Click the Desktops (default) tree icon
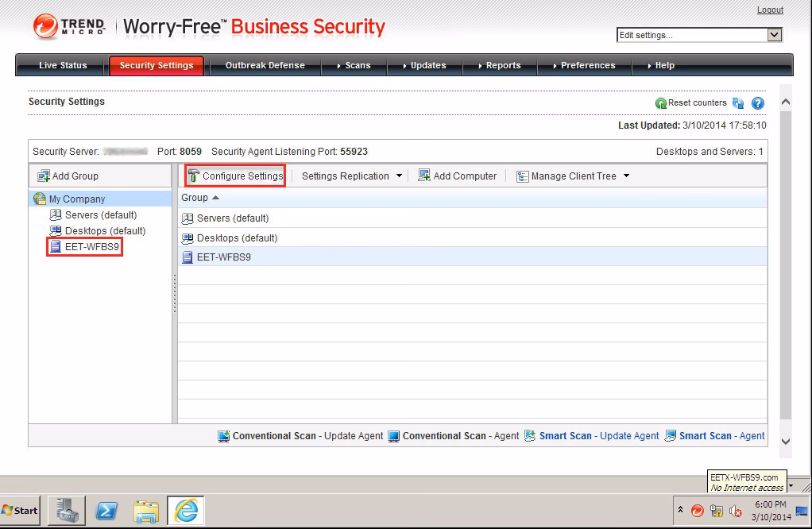The height and width of the screenshot is (529, 812). point(56,230)
